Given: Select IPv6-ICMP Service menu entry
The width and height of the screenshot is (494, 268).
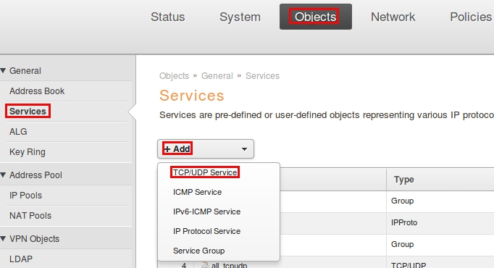Looking at the screenshot, I should [x=206, y=212].
